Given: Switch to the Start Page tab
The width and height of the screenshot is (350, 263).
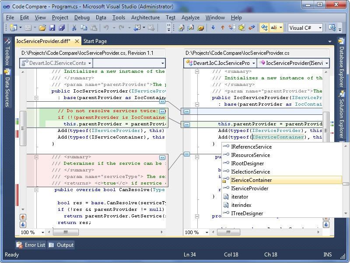Looking at the screenshot, I should point(95,41).
